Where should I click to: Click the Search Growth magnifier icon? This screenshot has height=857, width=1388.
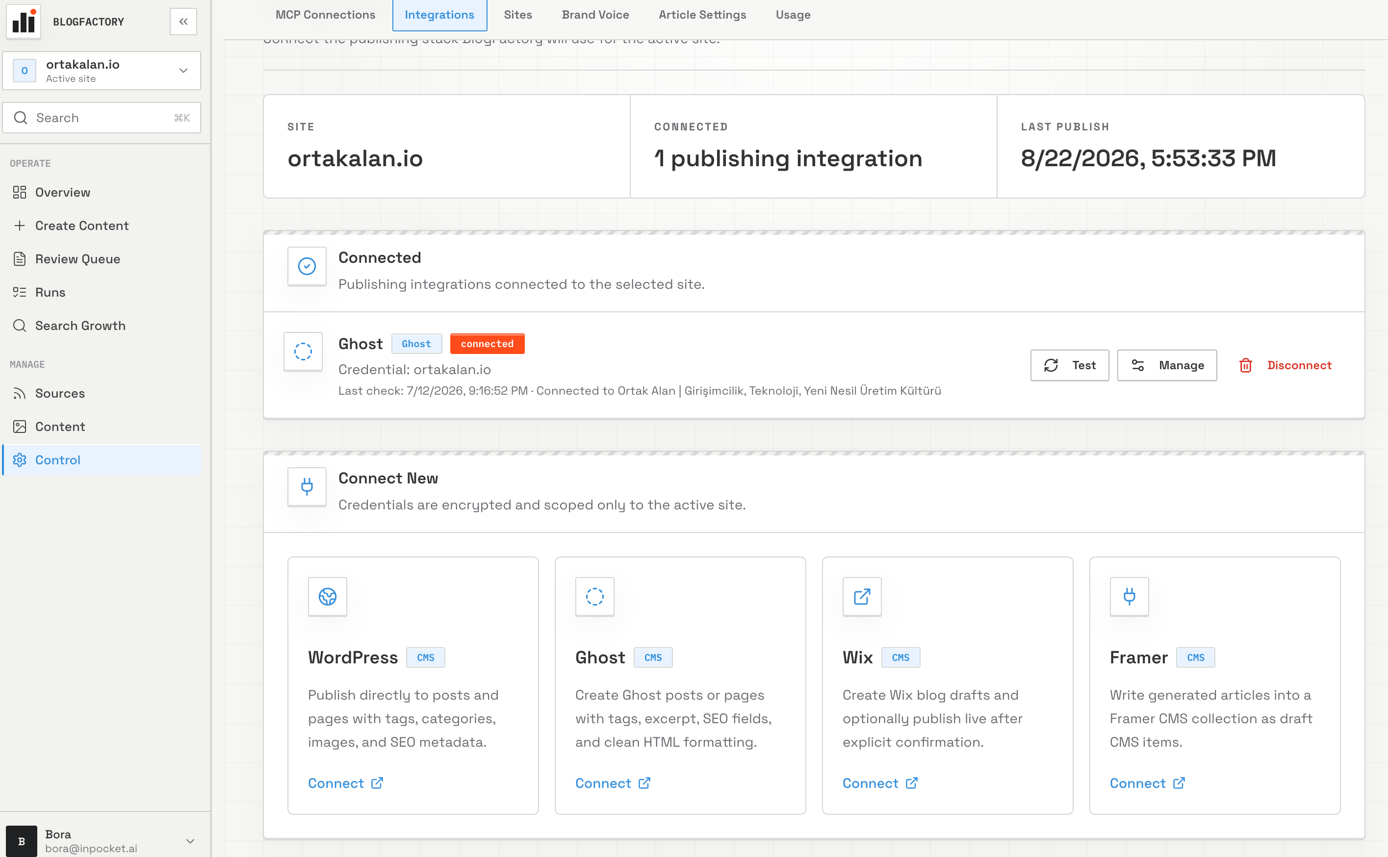tap(20, 326)
